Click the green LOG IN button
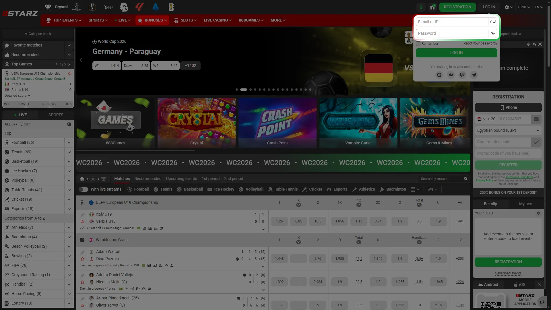Image resolution: width=551 pixels, height=310 pixels. pyautogui.click(x=456, y=53)
